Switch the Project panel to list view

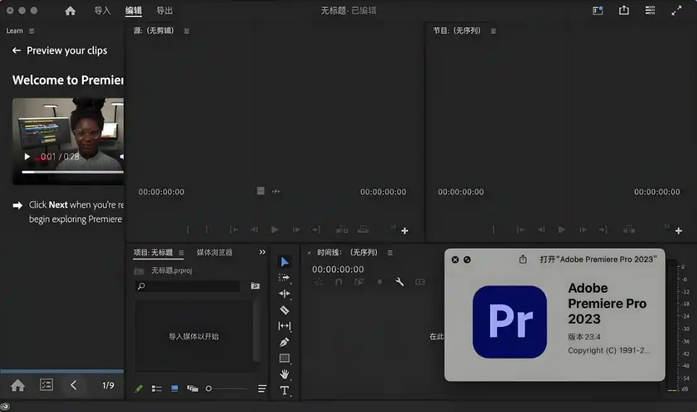point(156,389)
